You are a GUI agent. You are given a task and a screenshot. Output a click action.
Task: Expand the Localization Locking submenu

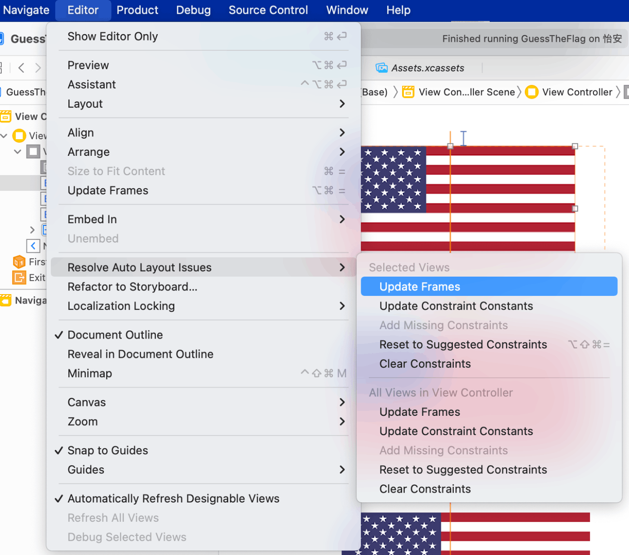click(x=204, y=306)
